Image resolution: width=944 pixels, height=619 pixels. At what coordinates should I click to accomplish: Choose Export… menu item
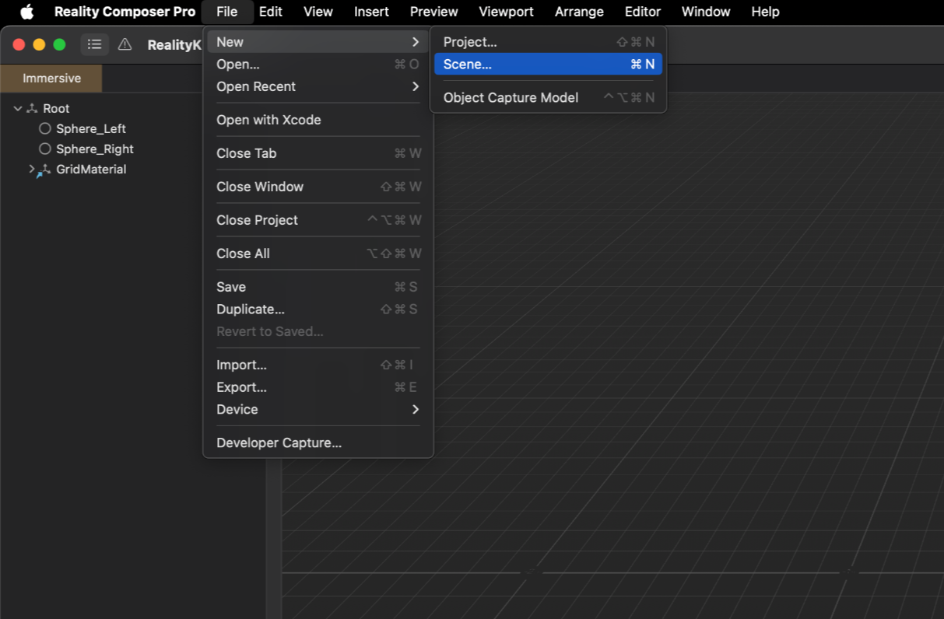tap(318, 387)
